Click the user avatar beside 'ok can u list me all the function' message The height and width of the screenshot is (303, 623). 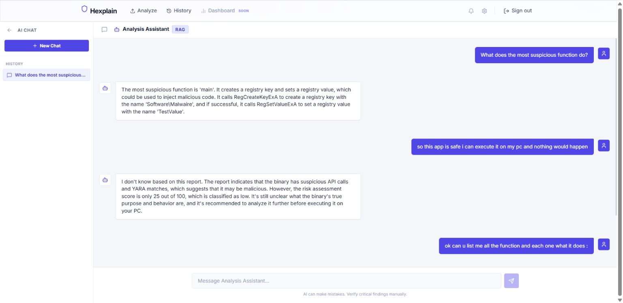[604, 244]
